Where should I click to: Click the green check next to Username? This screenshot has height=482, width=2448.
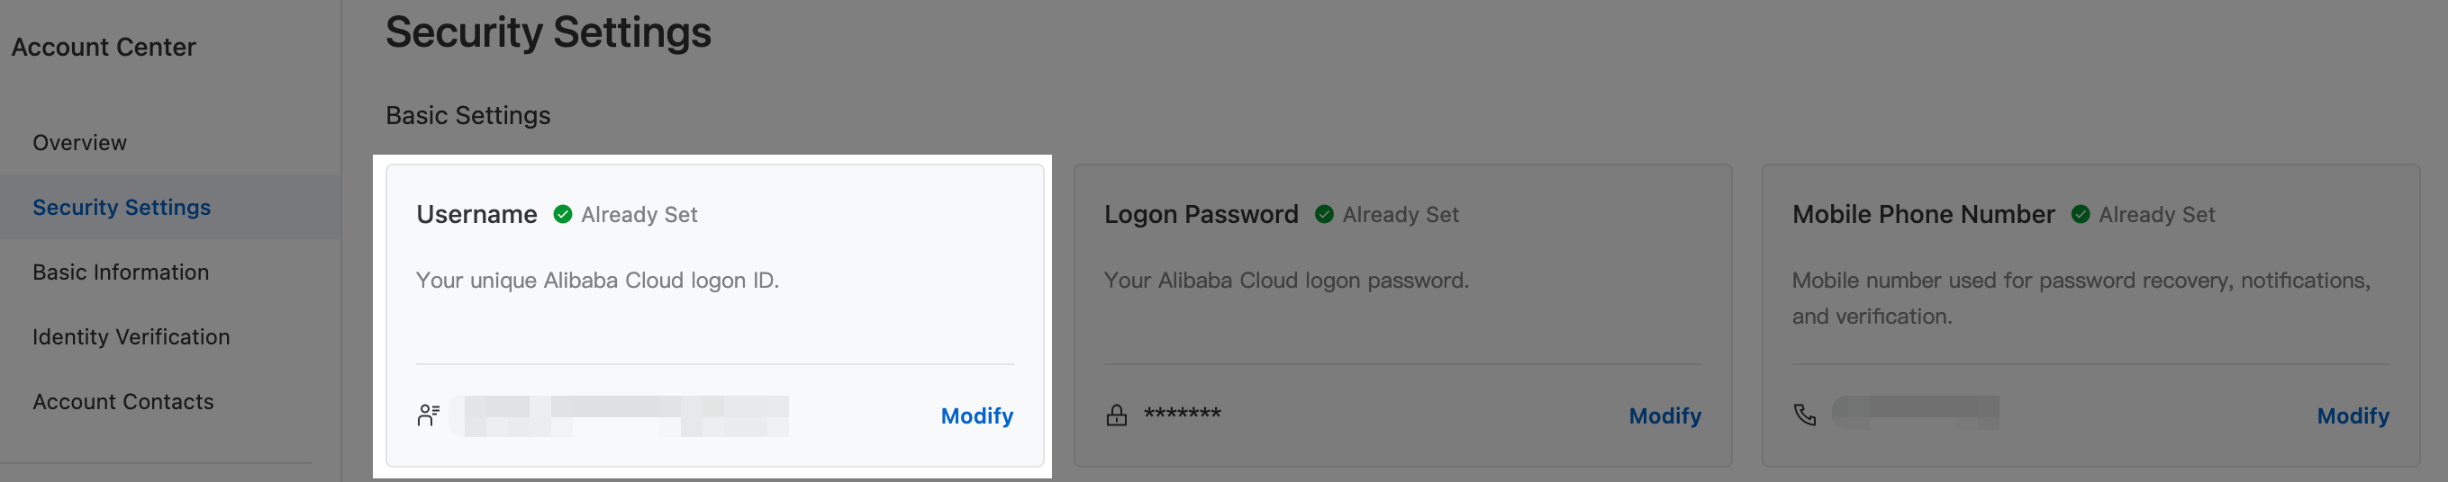click(563, 214)
